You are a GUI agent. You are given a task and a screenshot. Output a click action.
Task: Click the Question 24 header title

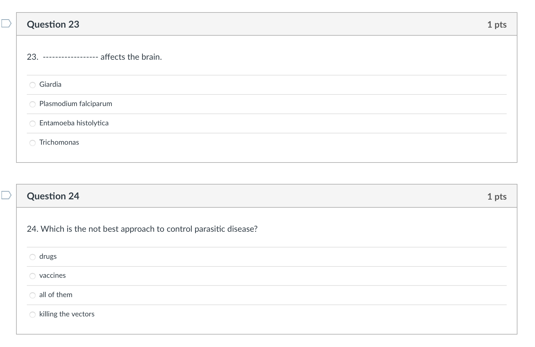point(53,196)
